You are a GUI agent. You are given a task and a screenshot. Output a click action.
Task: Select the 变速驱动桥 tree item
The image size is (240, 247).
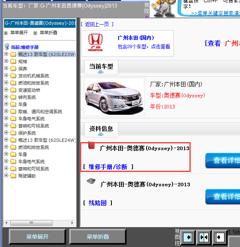tap(29, 90)
